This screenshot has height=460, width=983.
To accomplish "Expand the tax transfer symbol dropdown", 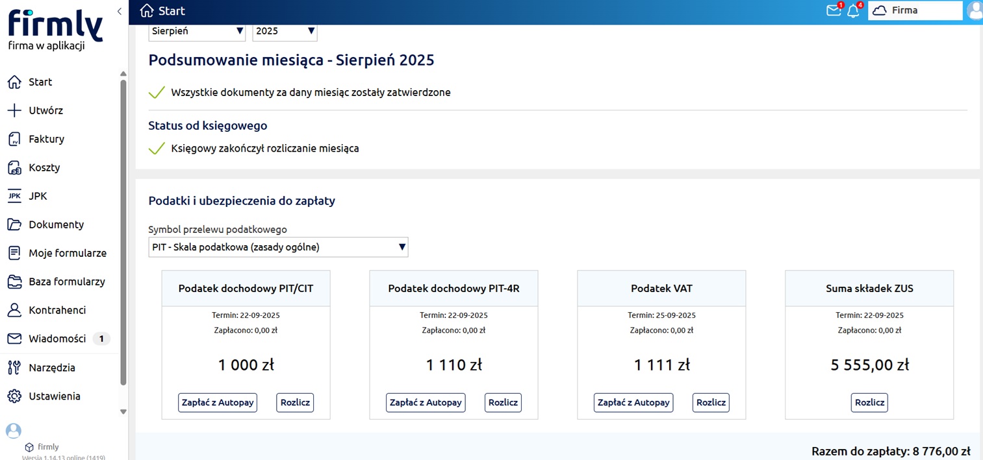I will 278,247.
